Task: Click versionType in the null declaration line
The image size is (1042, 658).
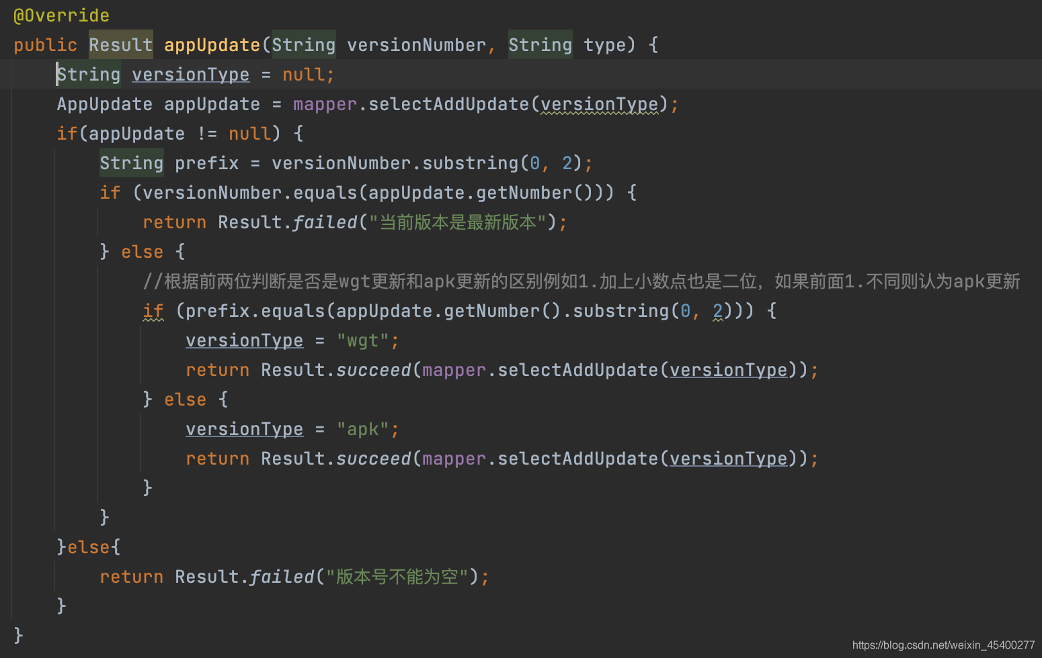Action: tap(190, 75)
